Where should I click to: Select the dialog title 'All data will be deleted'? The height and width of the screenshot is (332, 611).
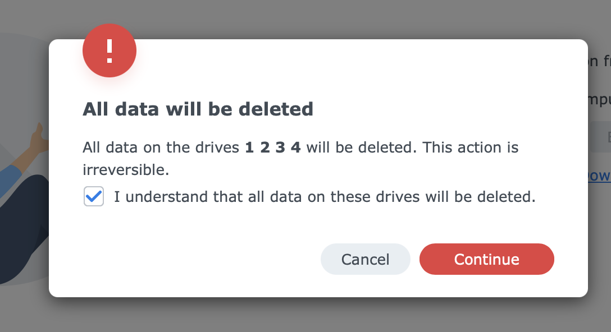click(198, 109)
